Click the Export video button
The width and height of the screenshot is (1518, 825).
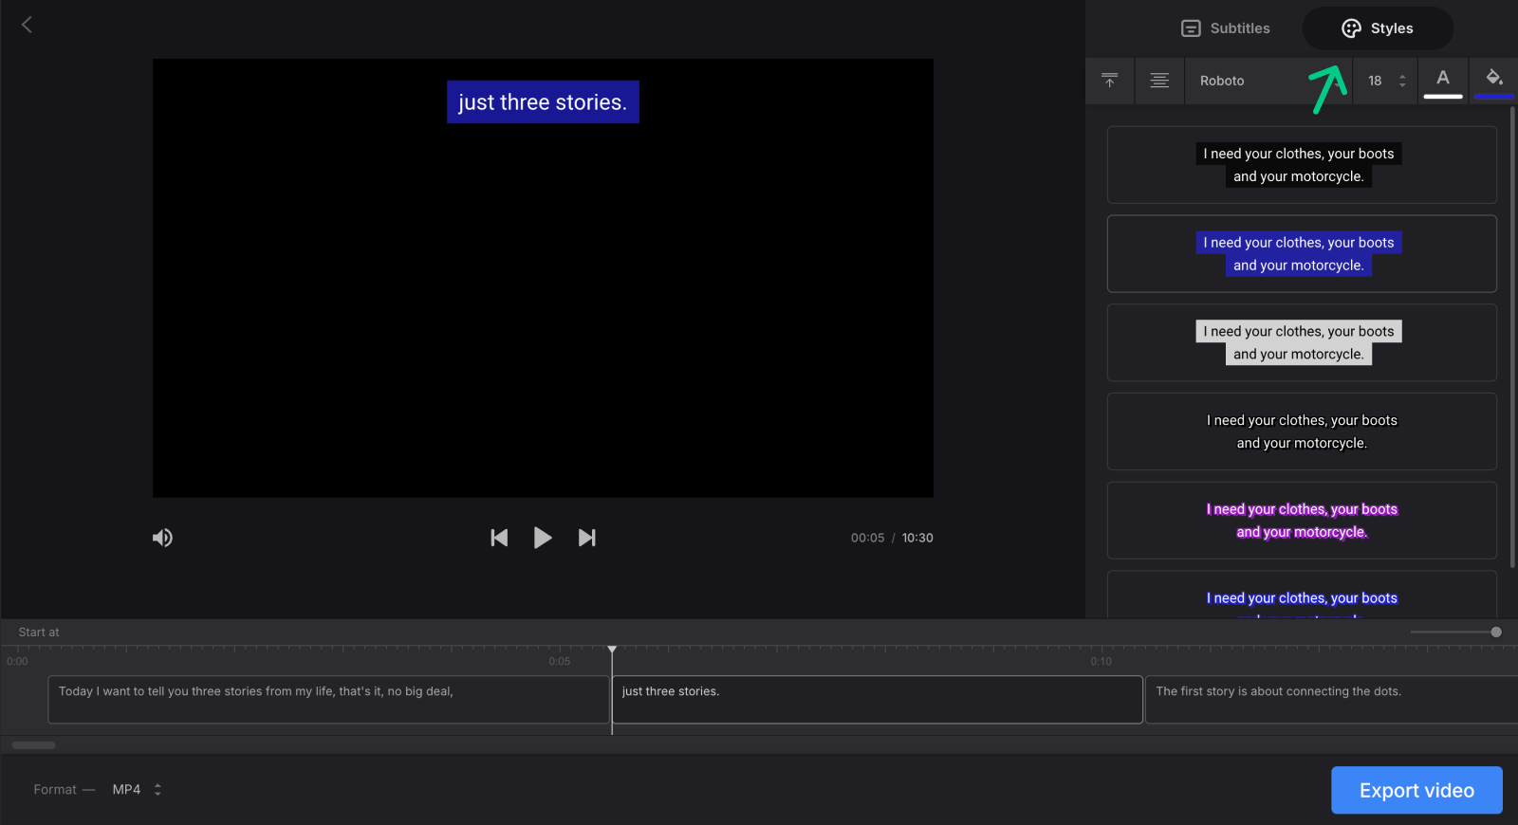[1416, 790]
